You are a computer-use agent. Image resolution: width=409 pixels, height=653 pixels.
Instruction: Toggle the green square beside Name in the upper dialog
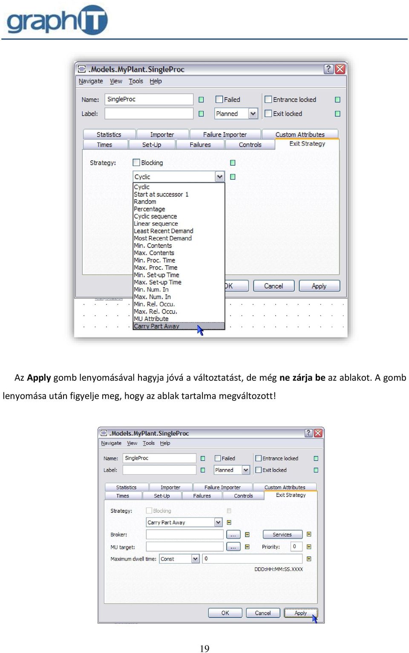(x=201, y=100)
